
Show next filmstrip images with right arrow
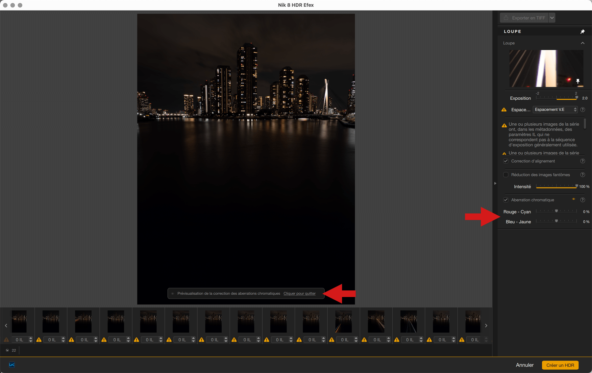tap(486, 326)
